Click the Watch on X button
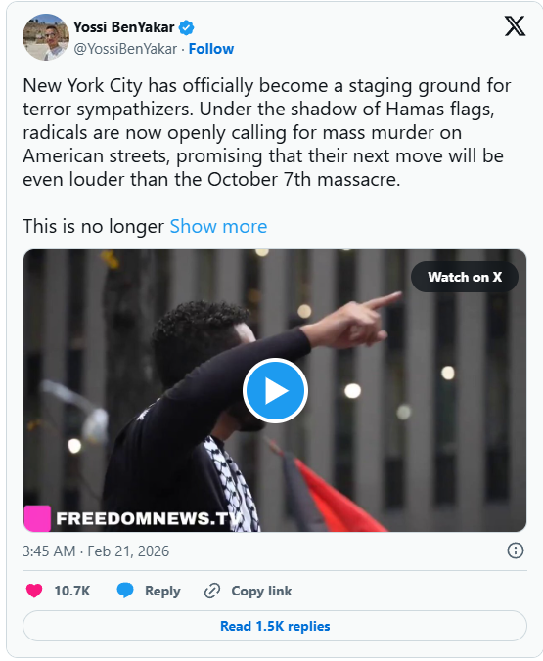The image size is (543, 661). 465,277
